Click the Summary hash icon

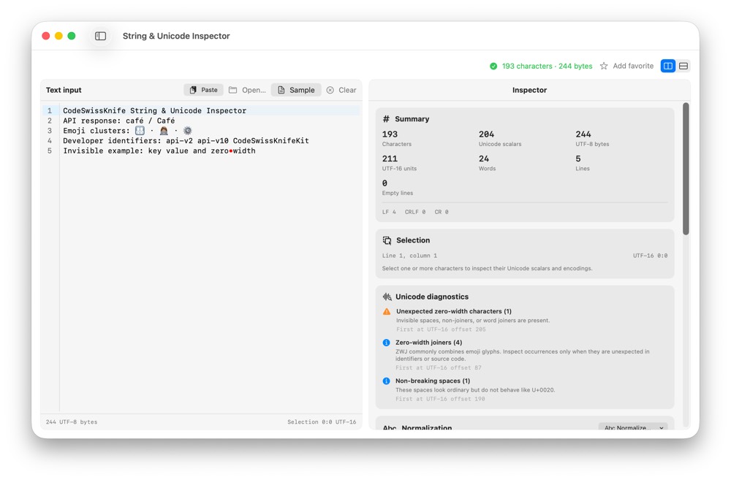point(386,119)
